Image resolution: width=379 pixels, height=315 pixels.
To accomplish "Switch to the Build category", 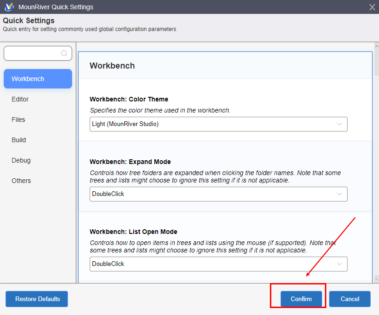I will click(18, 140).
